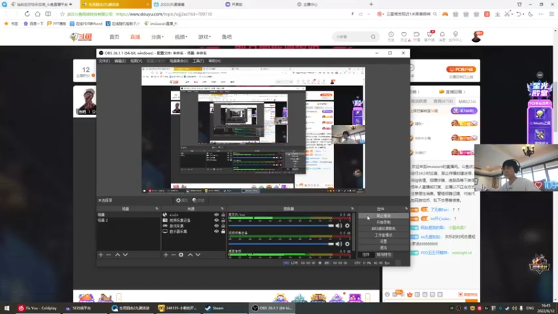Expand the 游戏 dropdown in Douyu nav

[204, 37]
